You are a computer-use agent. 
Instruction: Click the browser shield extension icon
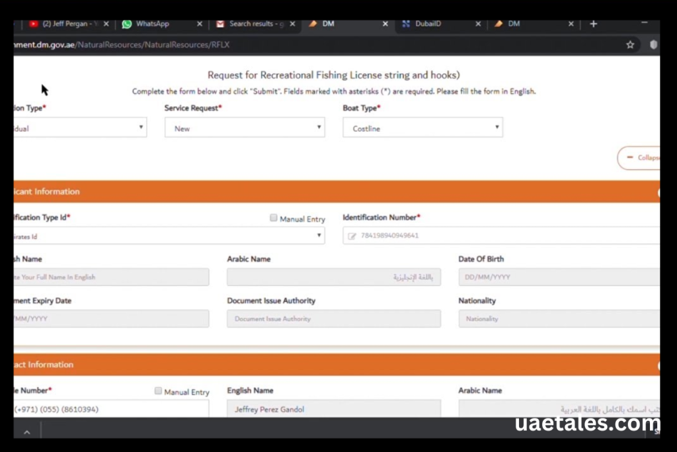pos(653,44)
